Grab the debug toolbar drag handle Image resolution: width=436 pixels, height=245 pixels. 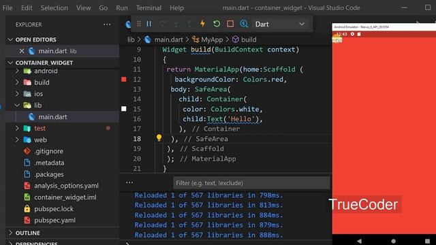coord(139,24)
